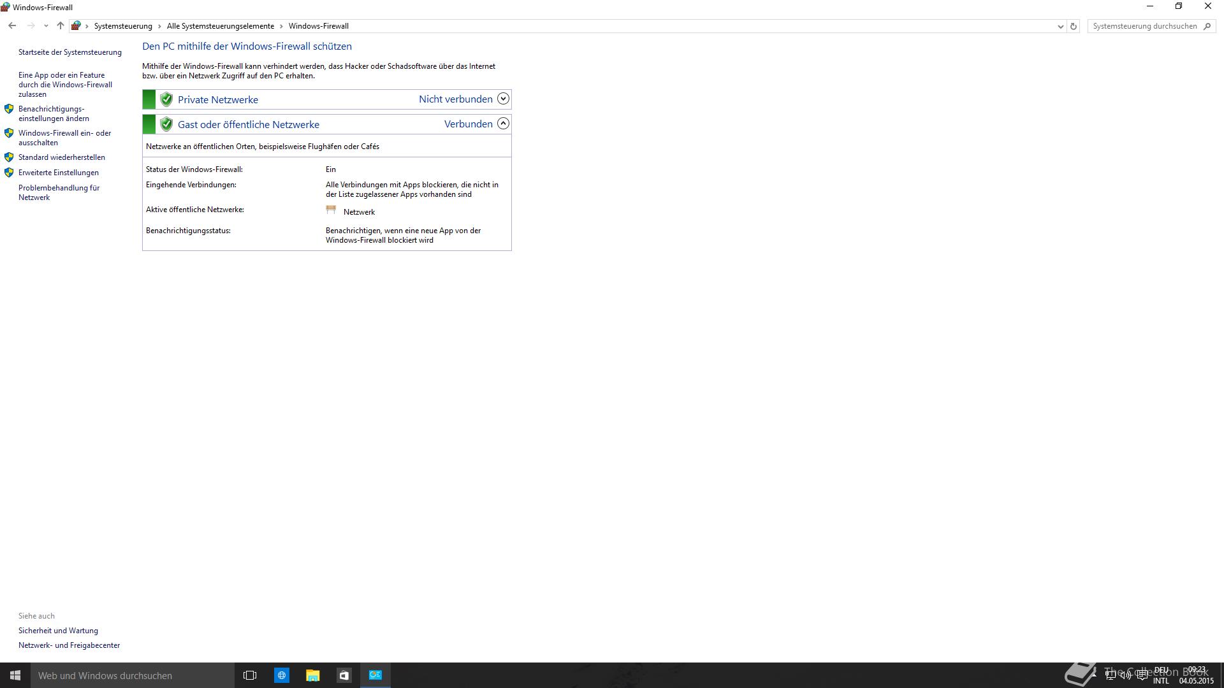This screenshot has height=688, width=1224.
Task: Click shield icon next to Firewall ein- oder ausschalten
Action: [9, 133]
